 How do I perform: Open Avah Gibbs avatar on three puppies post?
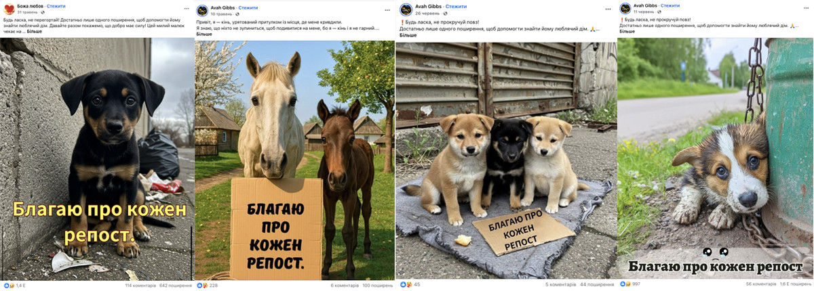(x=406, y=9)
